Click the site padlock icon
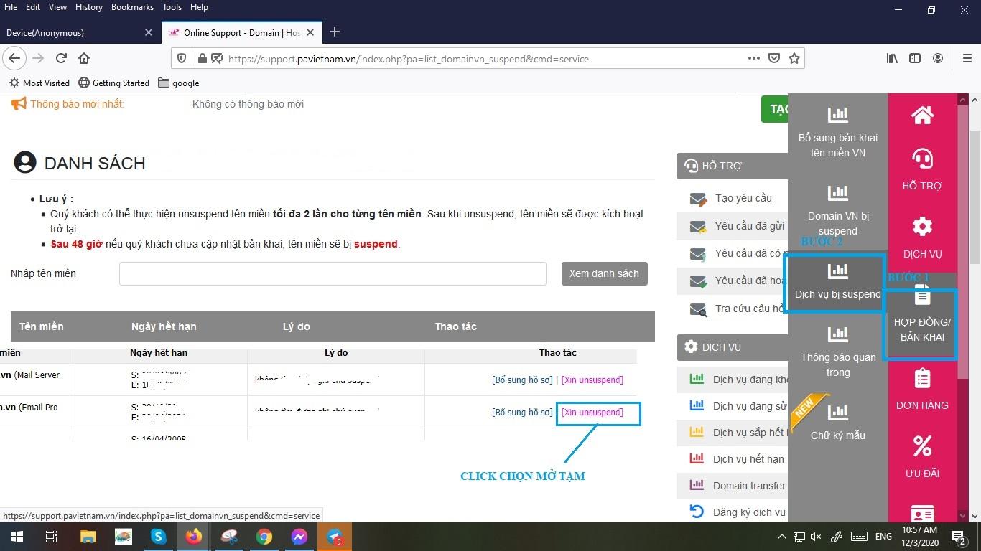 202,59
